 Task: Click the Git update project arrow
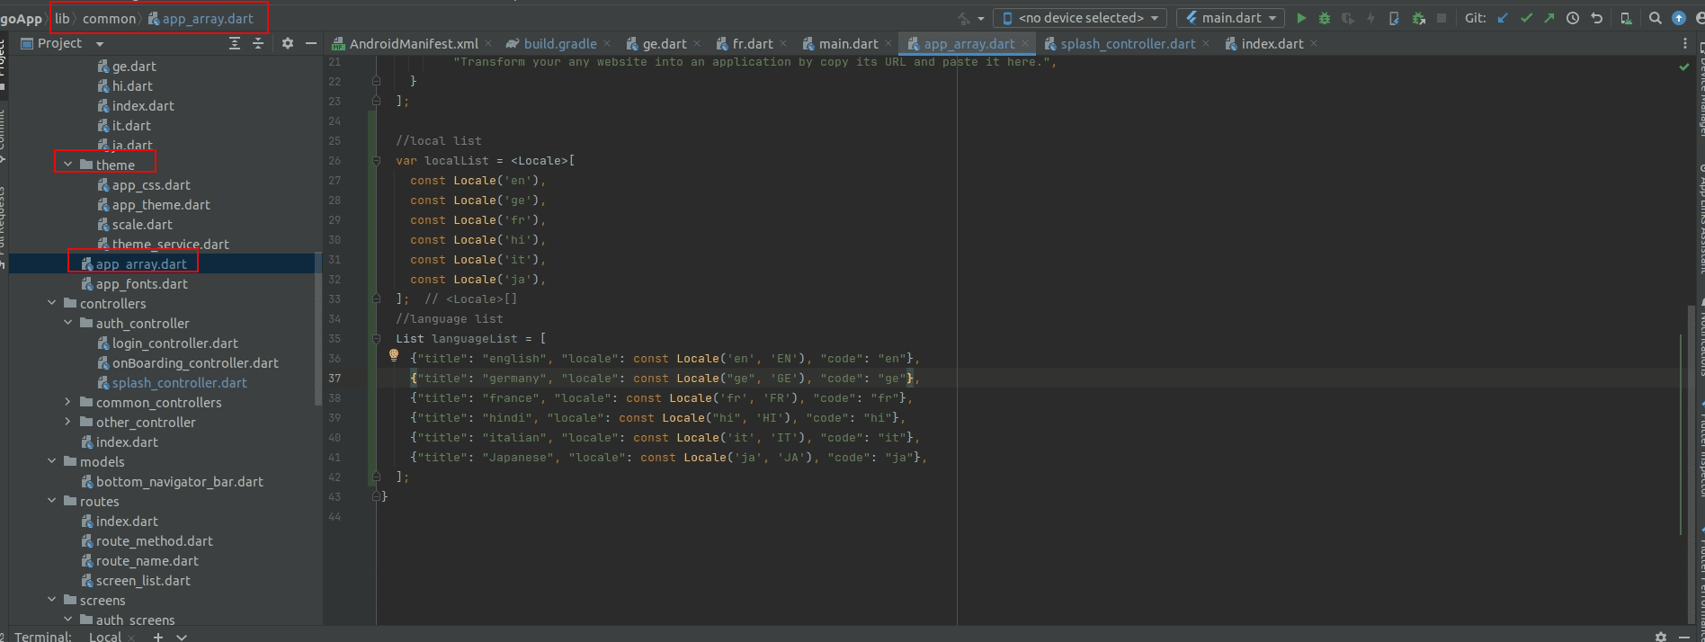(x=1503, y=18)
